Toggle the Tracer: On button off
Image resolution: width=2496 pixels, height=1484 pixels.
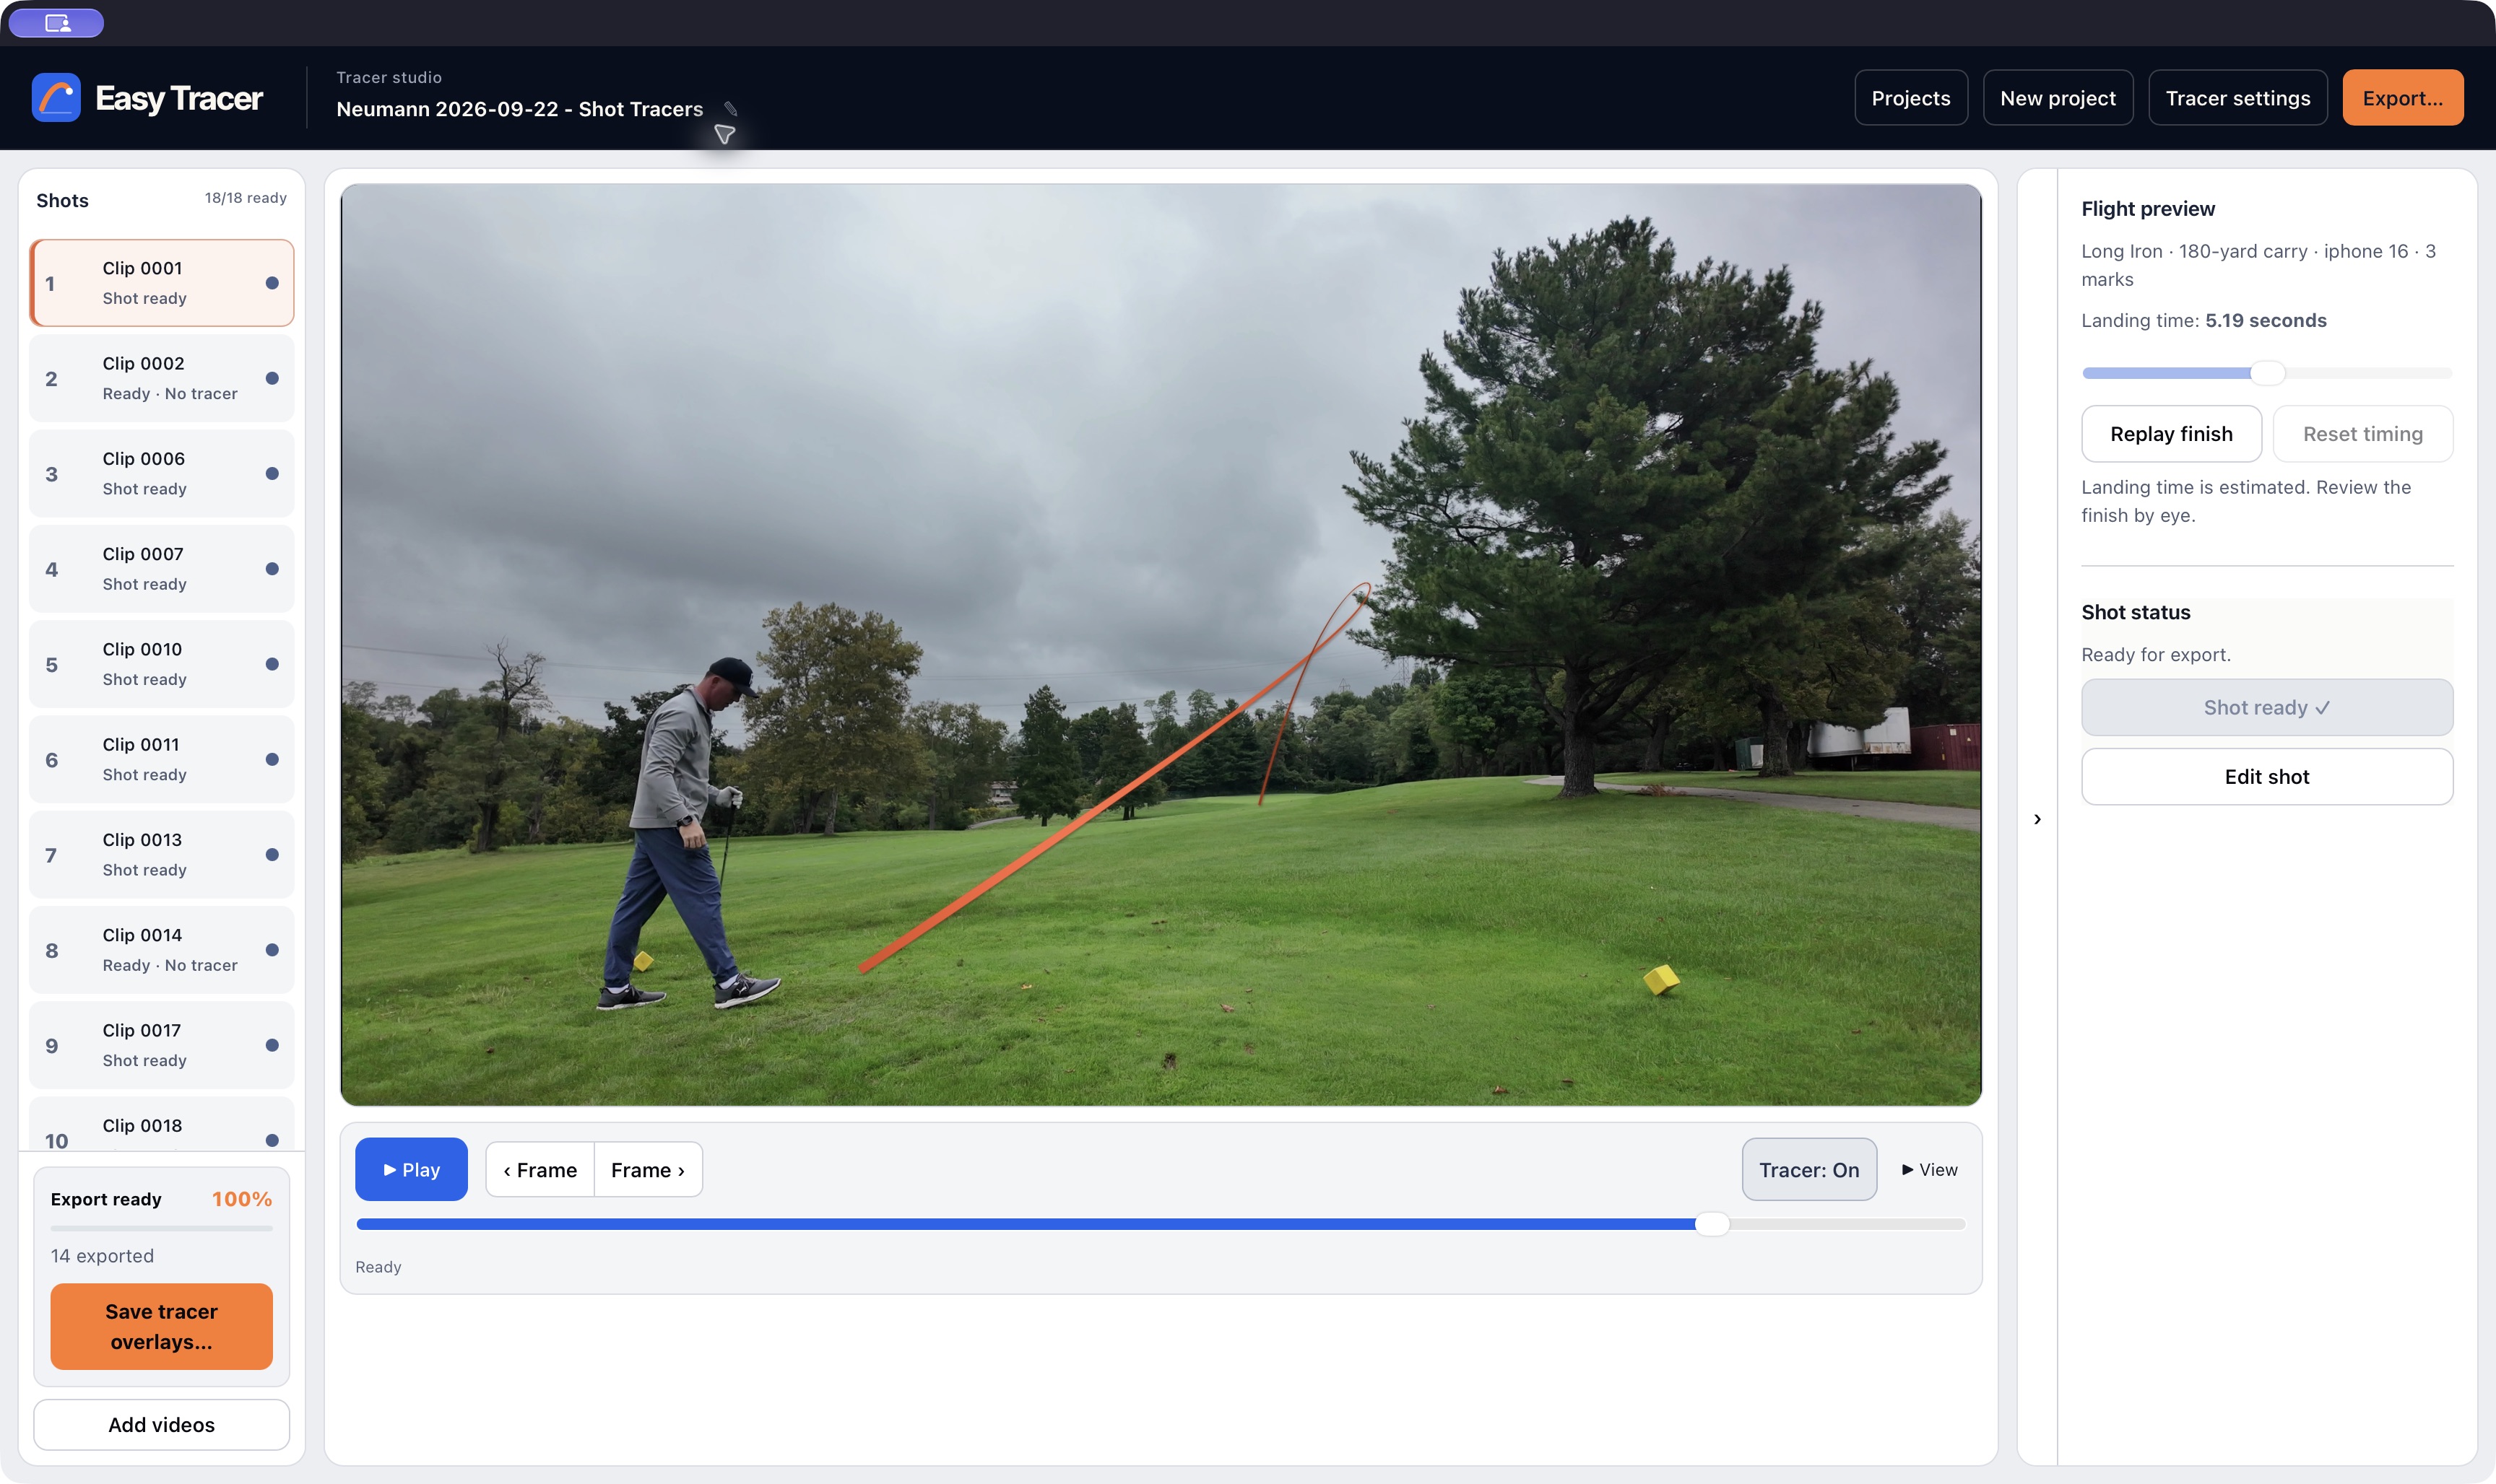[x=1808, y=1170]
